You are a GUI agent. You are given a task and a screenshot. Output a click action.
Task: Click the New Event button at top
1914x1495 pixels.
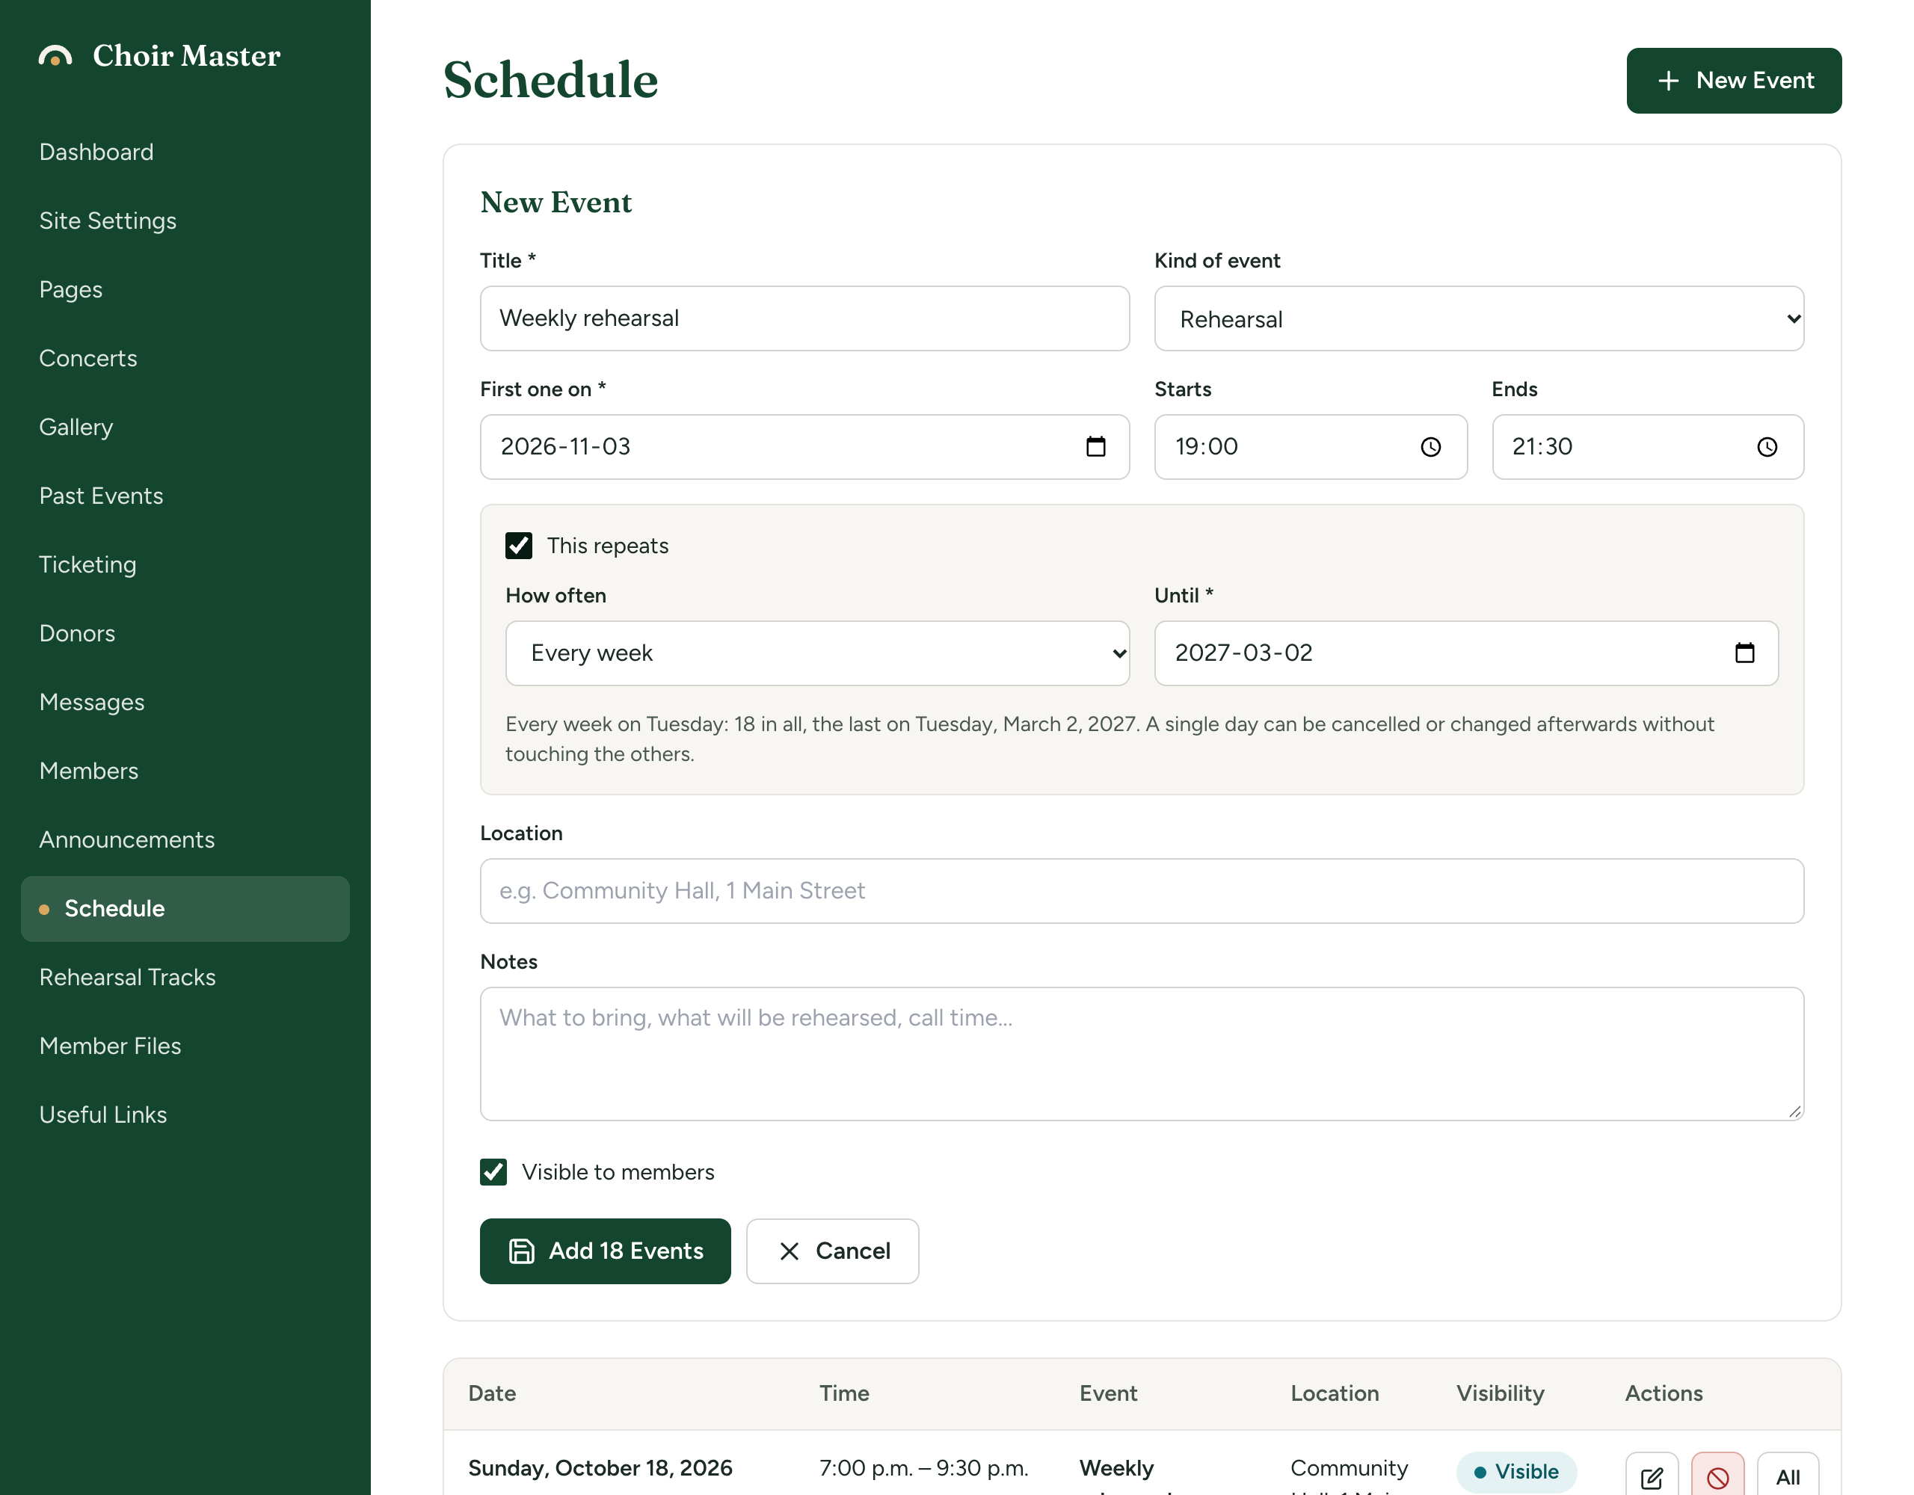click(x=1734, y=81)
